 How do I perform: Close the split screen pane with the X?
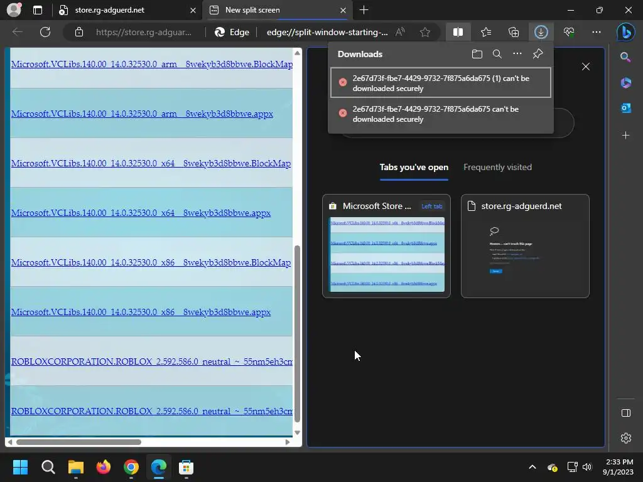click(586, 67)
